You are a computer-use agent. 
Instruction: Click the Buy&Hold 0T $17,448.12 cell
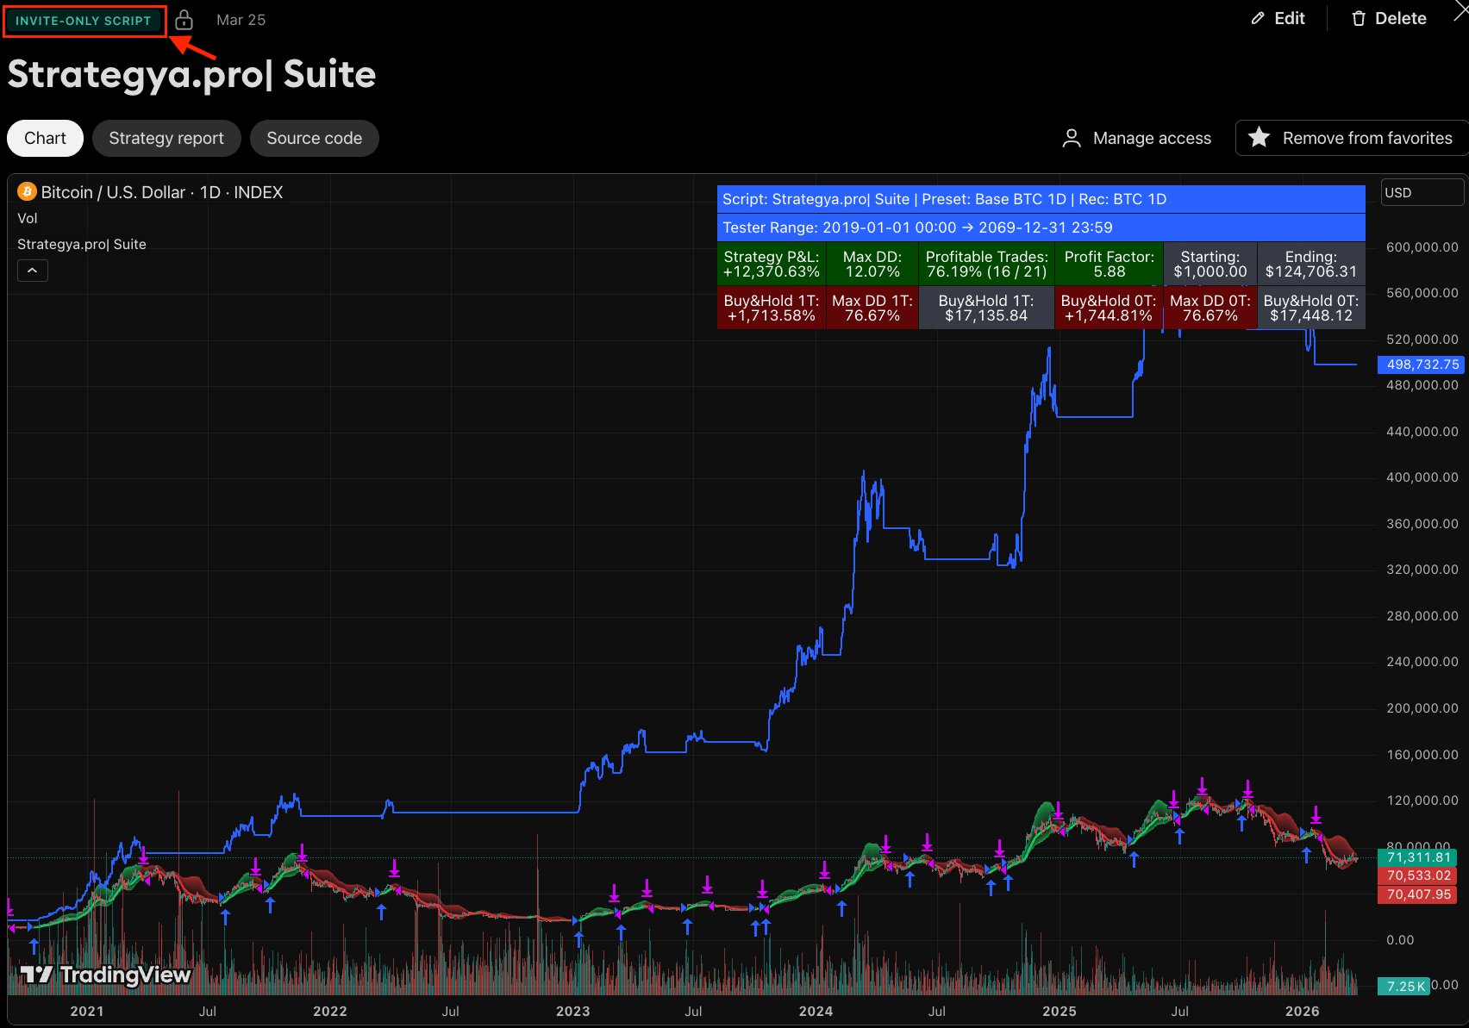[1311, 308]
